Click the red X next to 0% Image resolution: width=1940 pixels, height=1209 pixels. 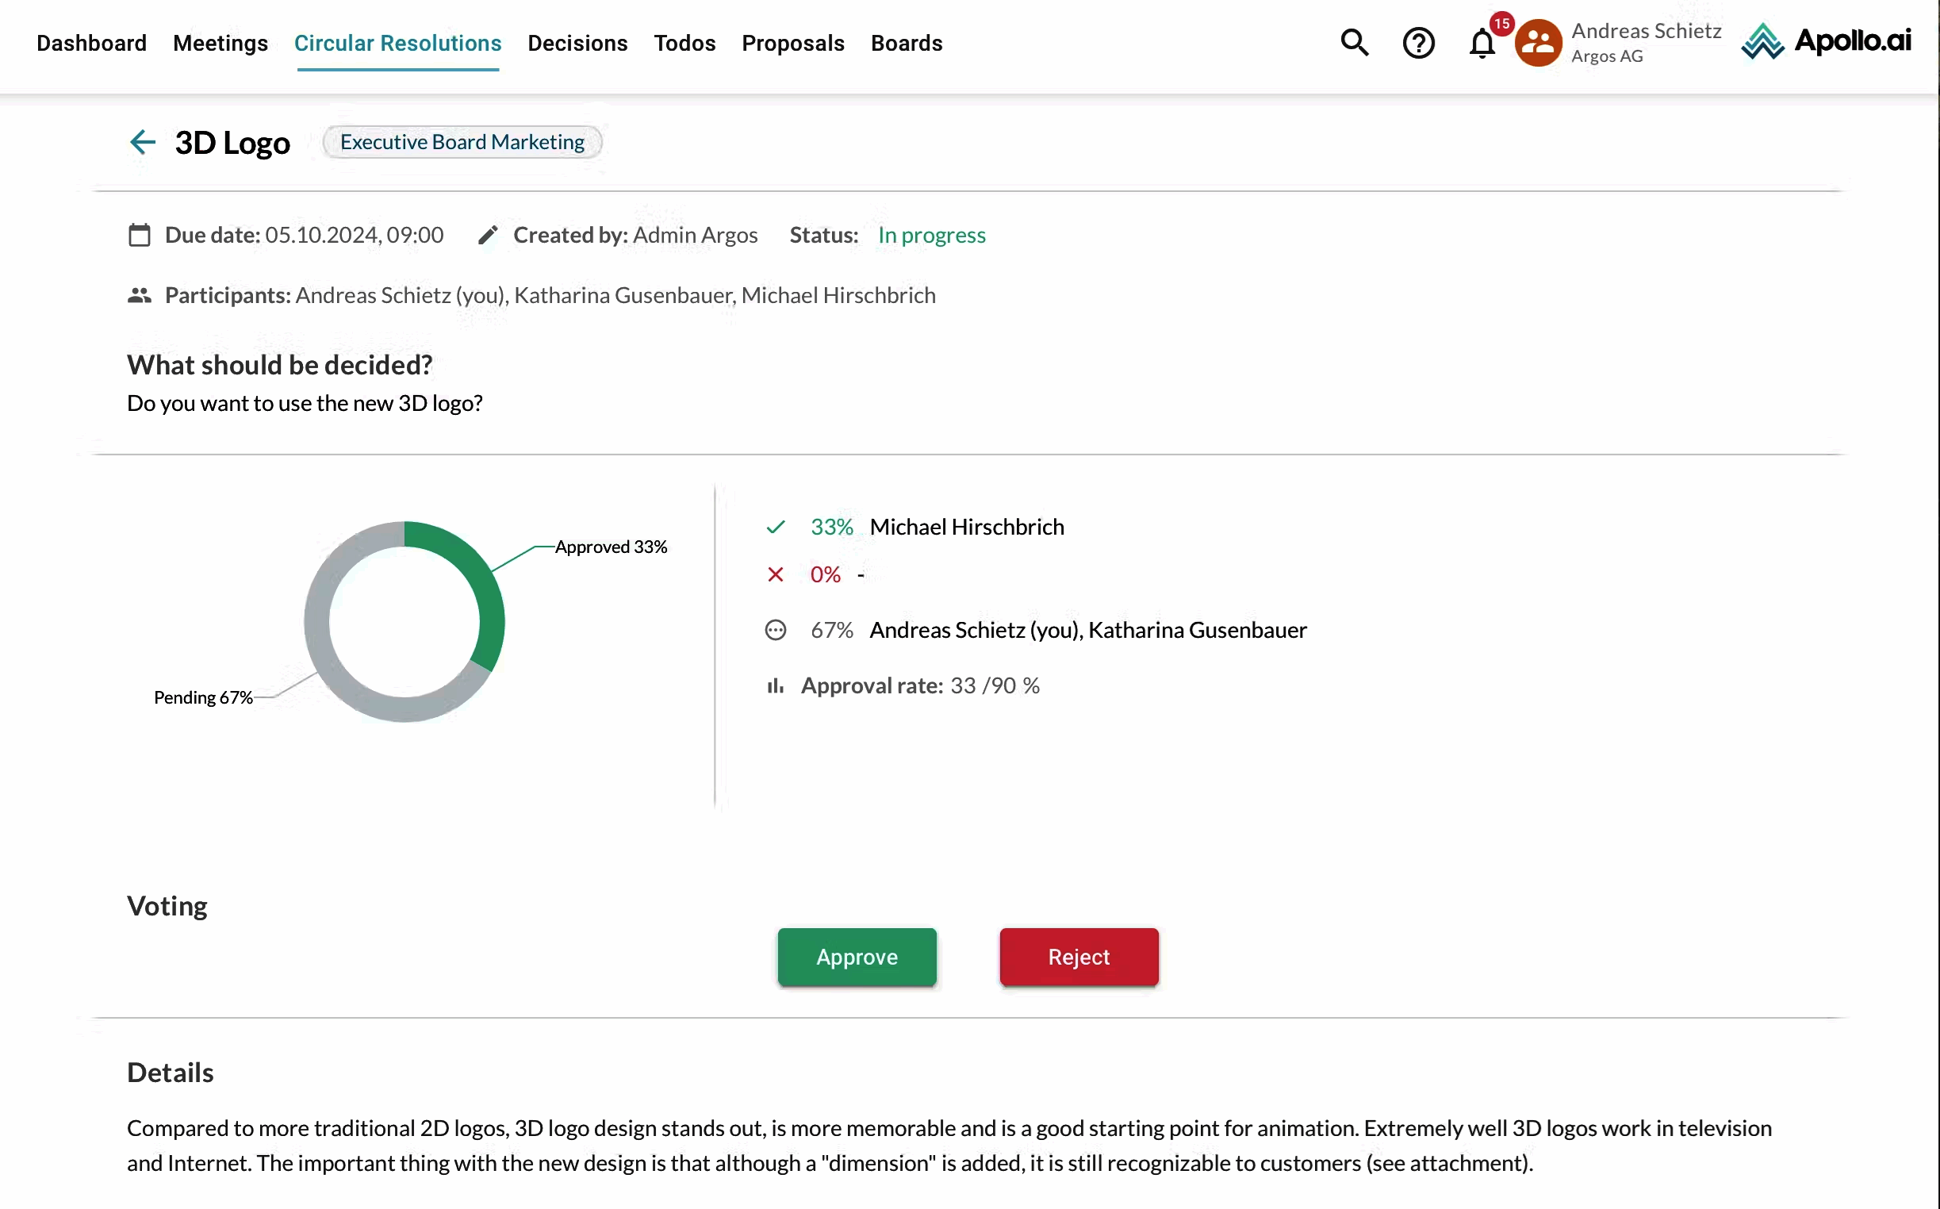pos(774,574)
